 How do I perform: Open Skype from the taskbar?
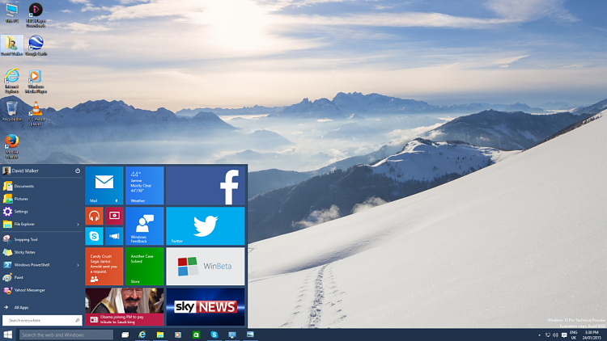coord(214,335)
